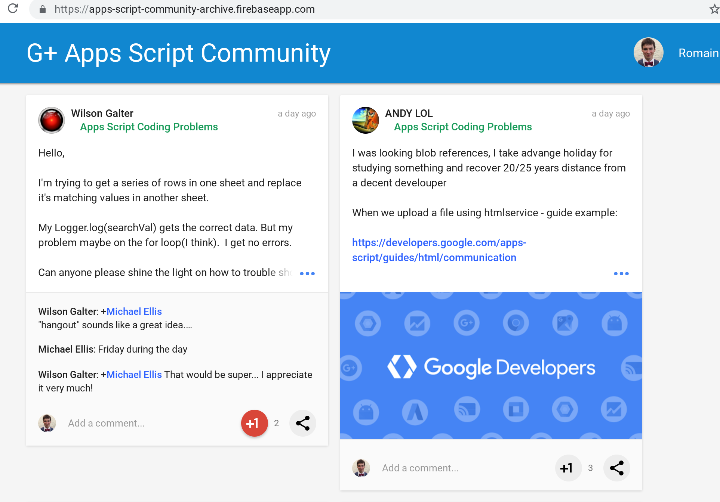Reload the page with the browser refresh icon

click(13, 9)
